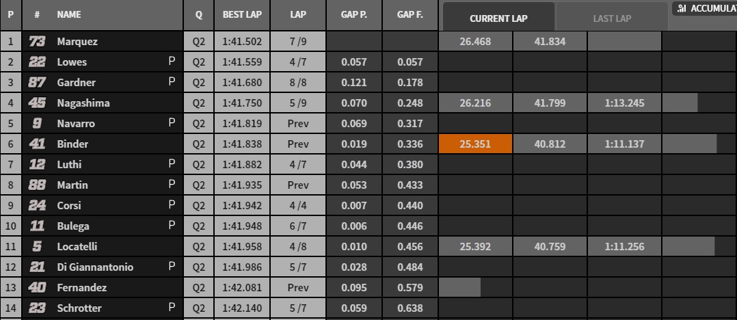Click the Gap F. column header
The height and width of the screenshot is (320, 737).
pyautogui.click(x=409, y=14)
